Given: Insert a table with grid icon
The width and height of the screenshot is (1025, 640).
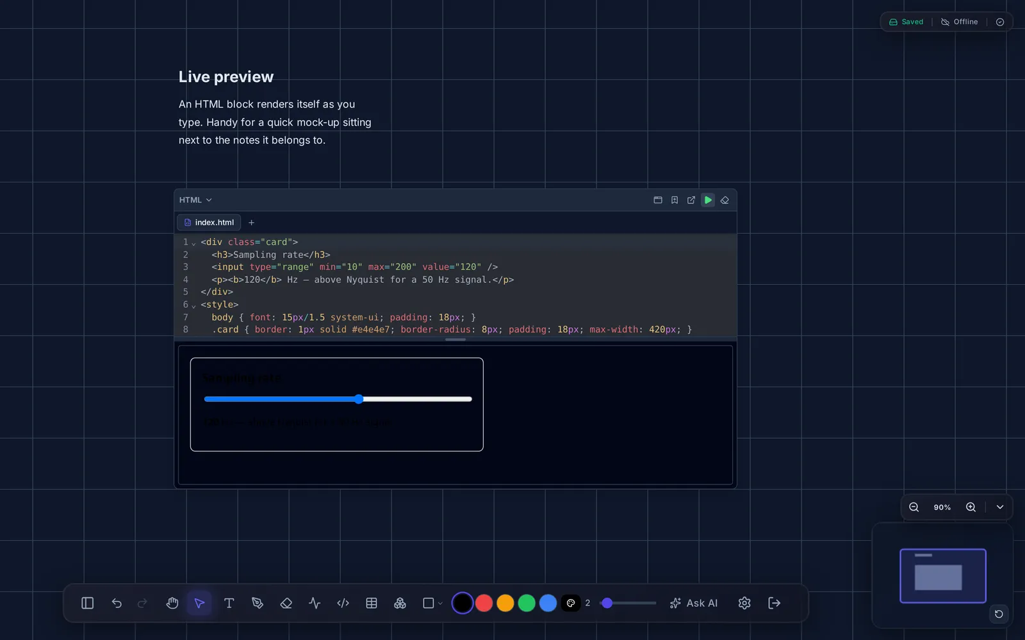Looking at the screenshot, I should (372, 603).
